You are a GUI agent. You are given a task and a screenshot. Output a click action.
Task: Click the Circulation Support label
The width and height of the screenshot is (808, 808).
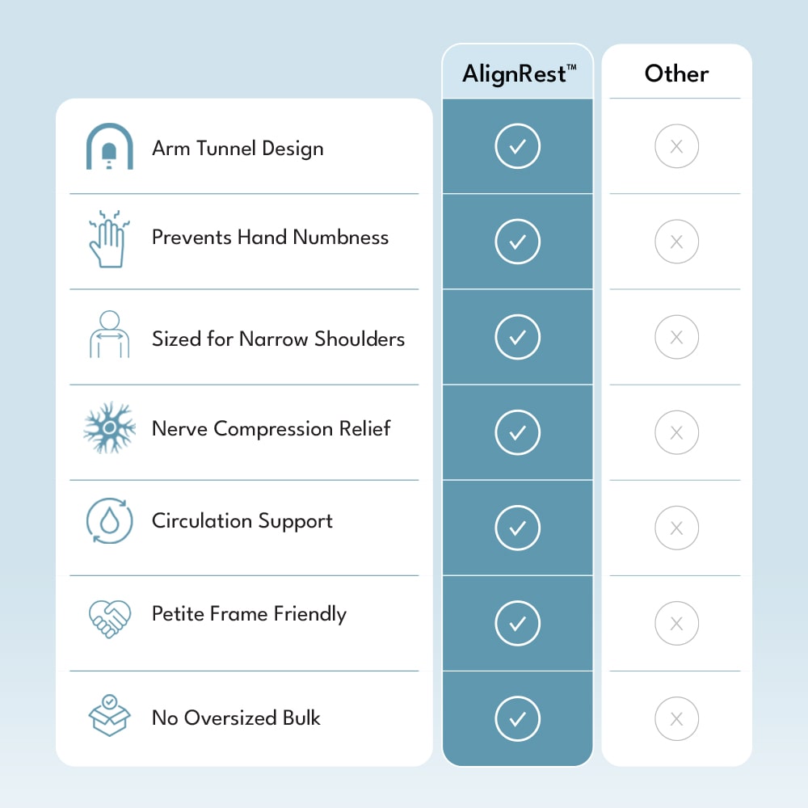[242, 521]
